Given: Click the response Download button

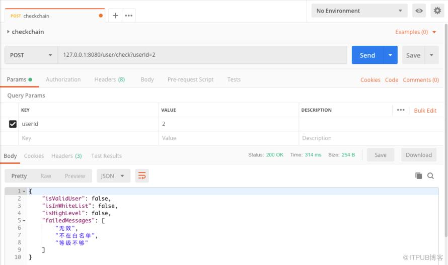Looking at the screenshot, I should click(x=419, y=155).
